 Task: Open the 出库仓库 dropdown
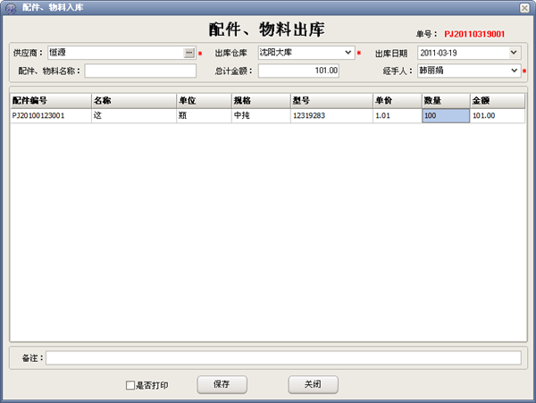(348, 53)
